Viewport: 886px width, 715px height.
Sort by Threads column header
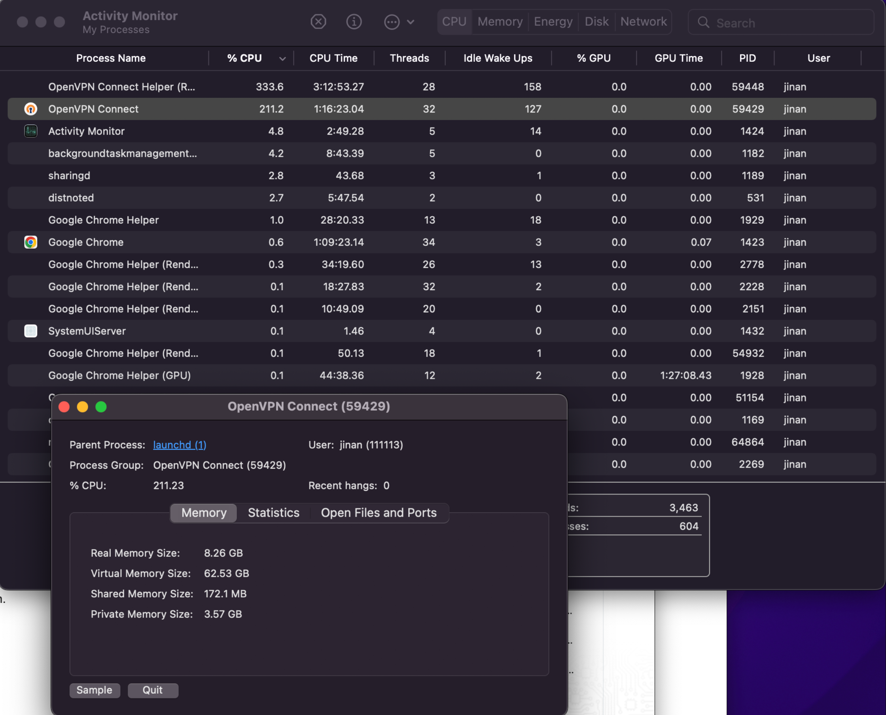[409, 58]
